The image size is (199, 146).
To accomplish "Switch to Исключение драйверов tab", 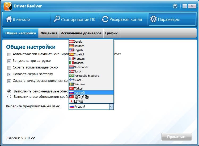I will pos(81,33).
